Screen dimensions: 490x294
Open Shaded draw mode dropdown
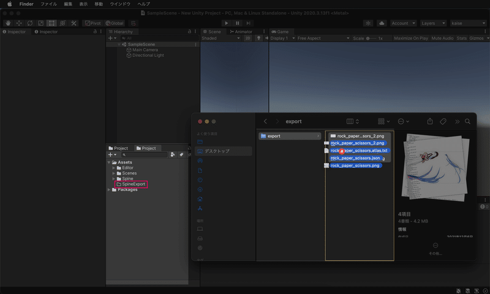(221, 38)
